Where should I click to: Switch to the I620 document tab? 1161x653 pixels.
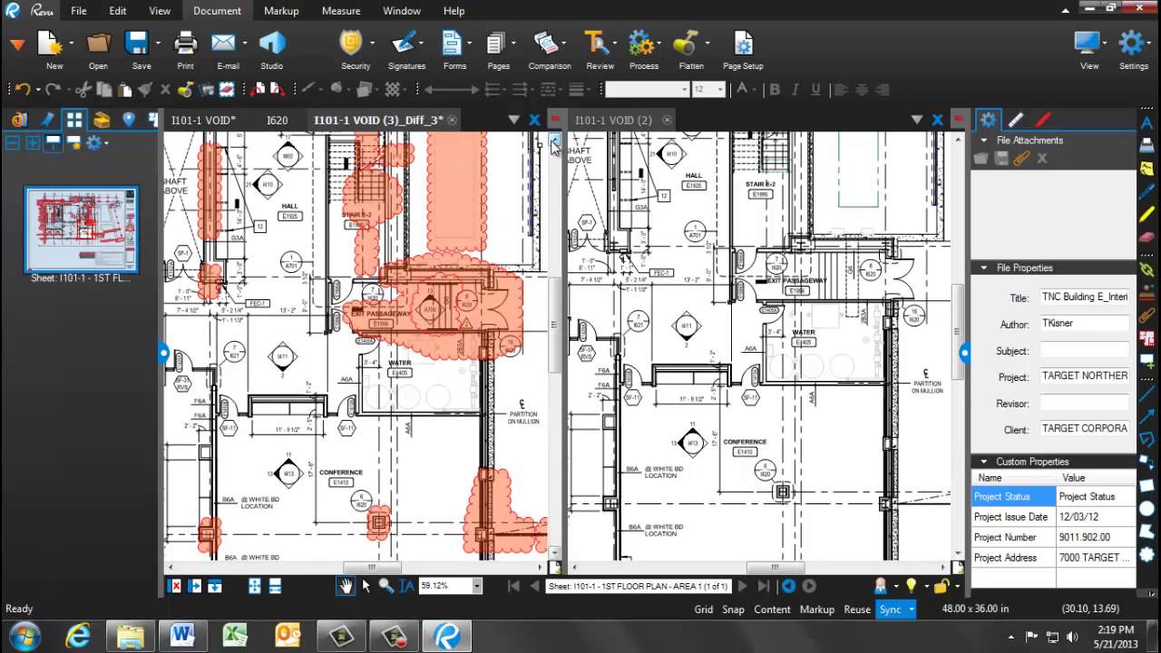277,120
